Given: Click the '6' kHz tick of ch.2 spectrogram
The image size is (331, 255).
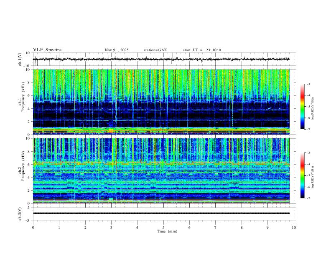Looking at the screenshot, I should pos(29,164).
